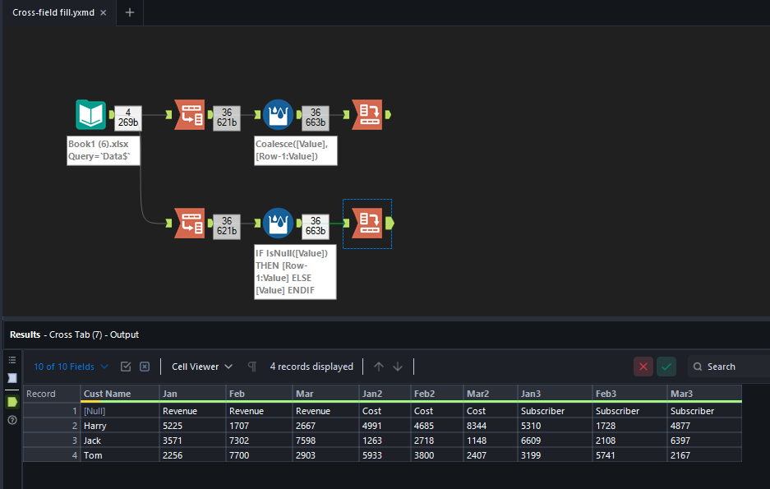
Task: Select the 5225 value in Harry's row
Action: [192, 426]
